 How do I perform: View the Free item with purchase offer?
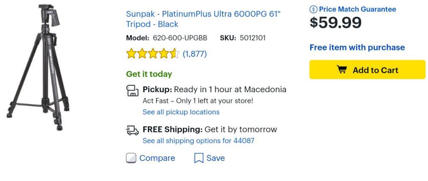(357, 47)
